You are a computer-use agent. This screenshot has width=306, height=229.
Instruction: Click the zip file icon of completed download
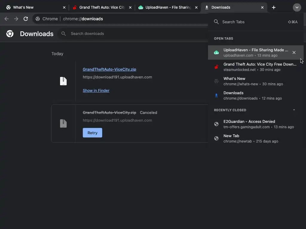(63, 81)
